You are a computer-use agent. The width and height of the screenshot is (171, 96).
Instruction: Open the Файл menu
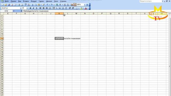tap(7, 1)
